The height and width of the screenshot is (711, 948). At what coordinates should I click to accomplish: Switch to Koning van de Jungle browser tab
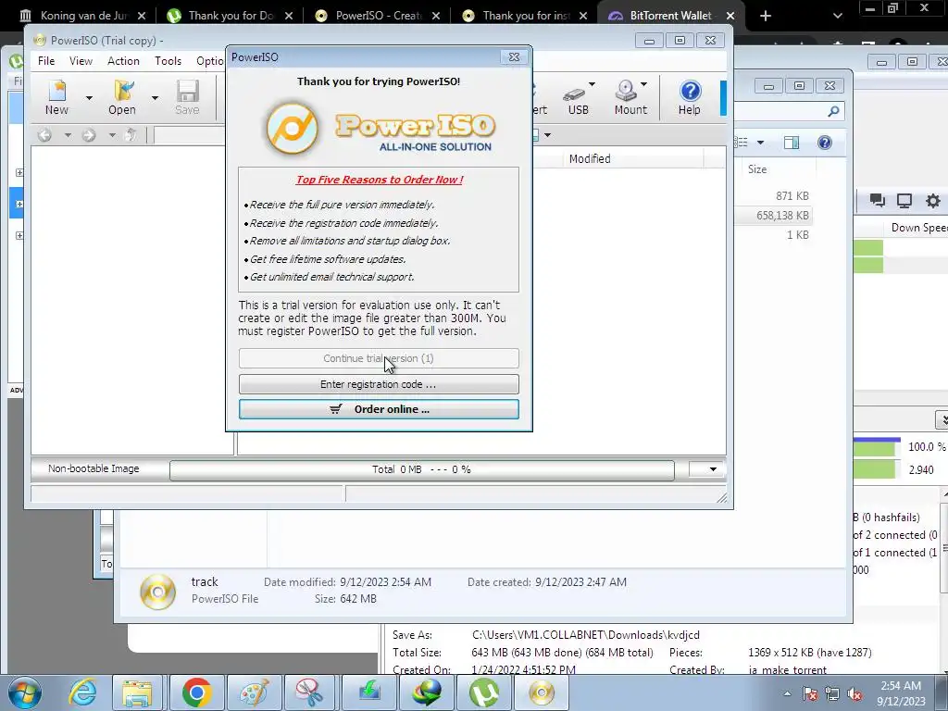coord(82,15)
